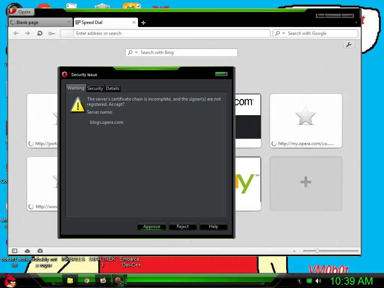The image size is (384, 288).
Task: Reload the page with reload icon
Action: point(40,33)
